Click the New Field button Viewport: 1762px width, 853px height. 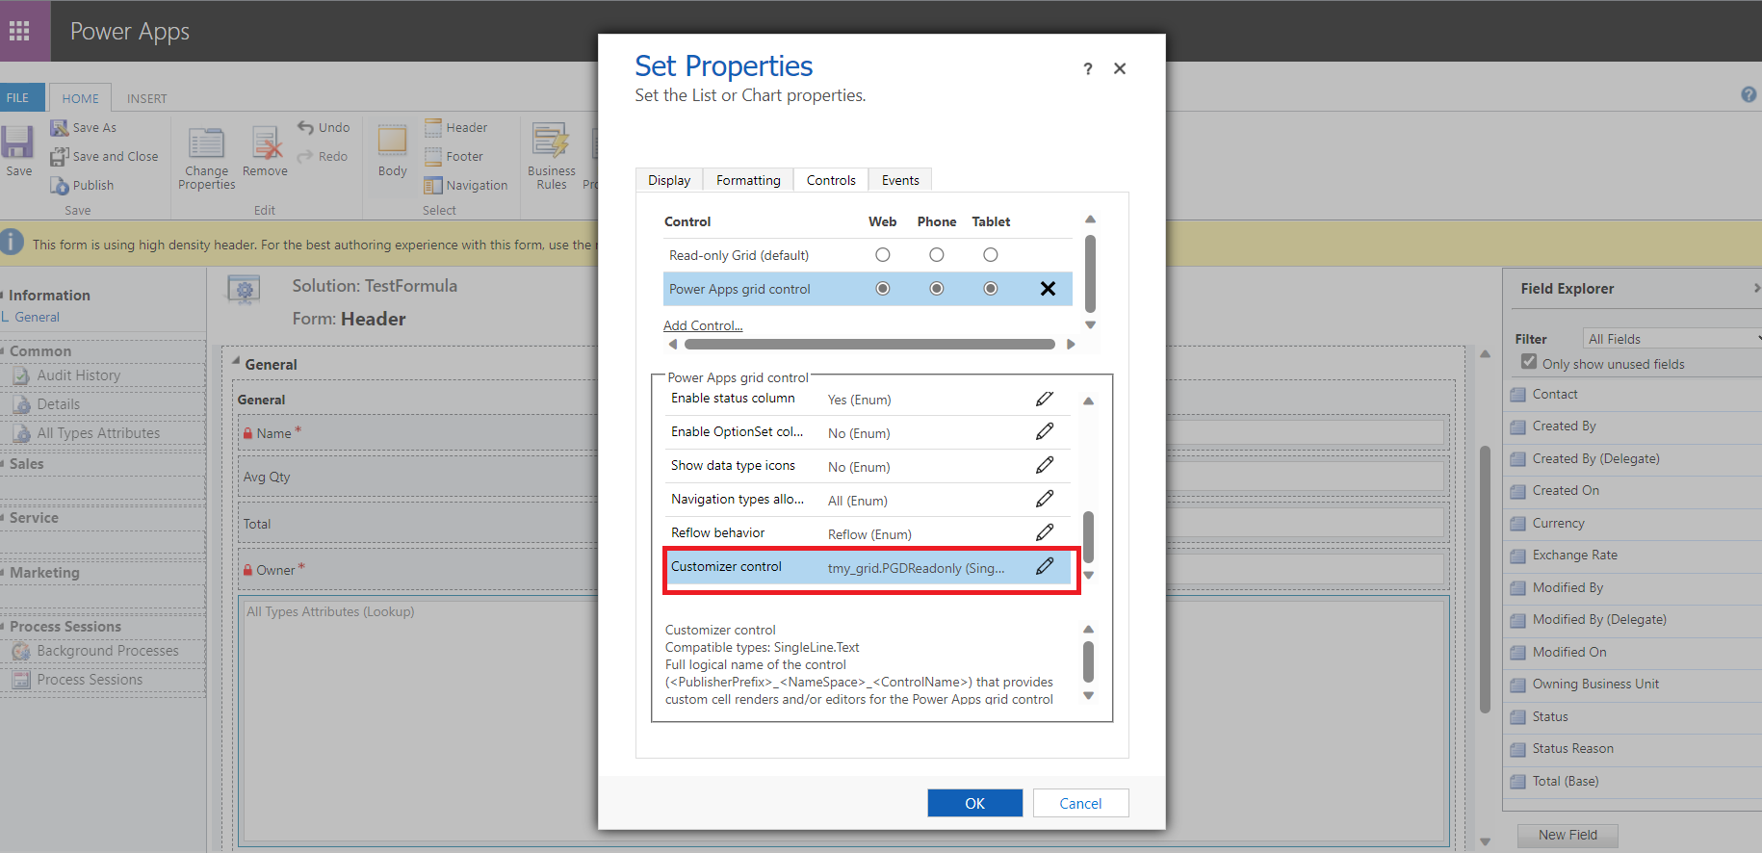pyautogui.click(x=1568, y=835)
